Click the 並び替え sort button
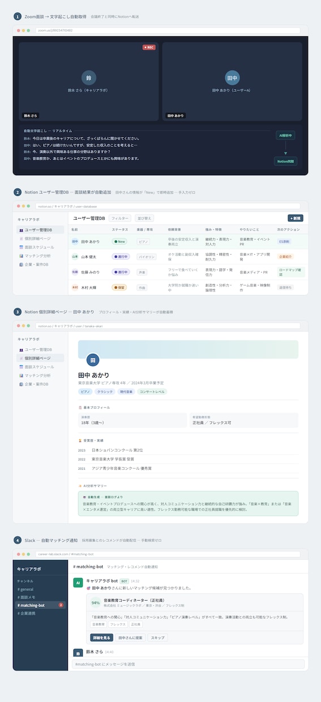 [144, 218]
